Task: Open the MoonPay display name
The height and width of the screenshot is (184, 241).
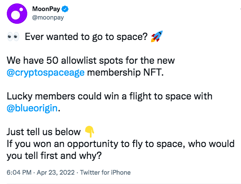Action: click(46, 9)
